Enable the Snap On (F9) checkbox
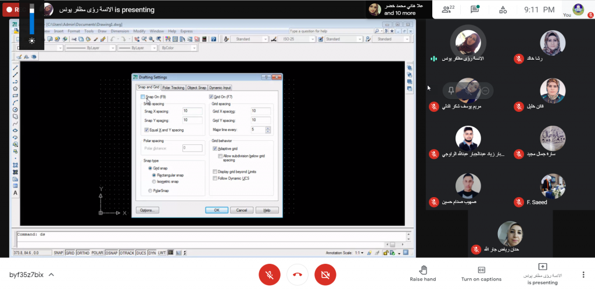This screenshot has width=595, height=291. (x=143, y=97)
